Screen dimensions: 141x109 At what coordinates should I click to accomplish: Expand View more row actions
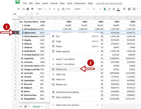[75, 105]
